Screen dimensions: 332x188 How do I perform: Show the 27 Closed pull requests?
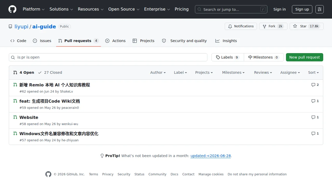(50, 72)
